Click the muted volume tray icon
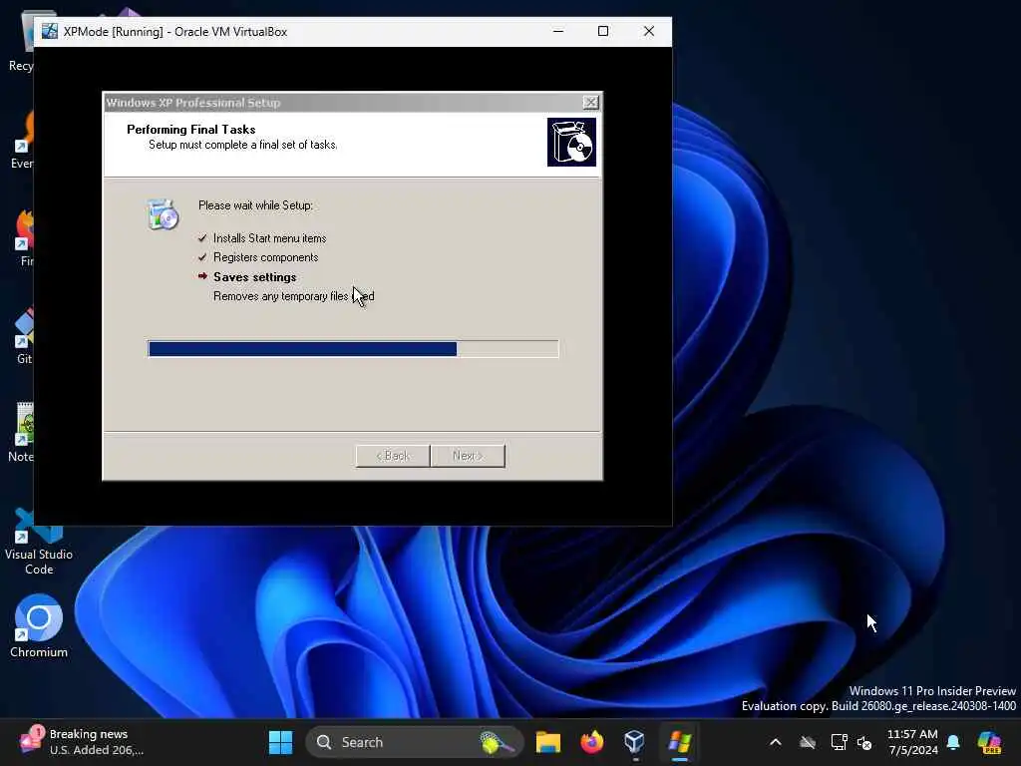 (x=864, y=742)
